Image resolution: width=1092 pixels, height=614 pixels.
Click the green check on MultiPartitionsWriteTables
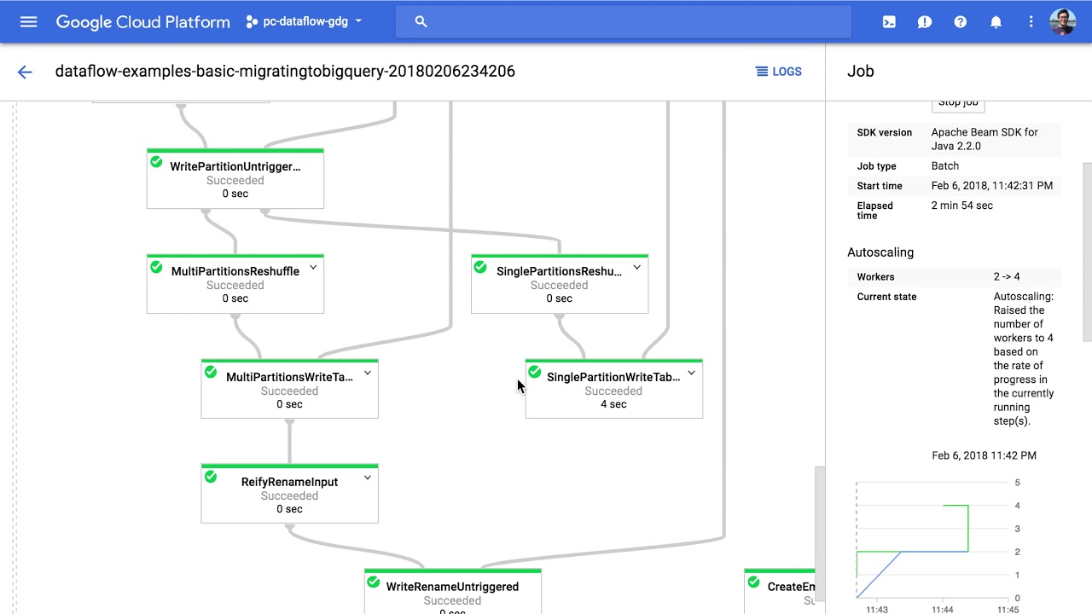[211, 373]
